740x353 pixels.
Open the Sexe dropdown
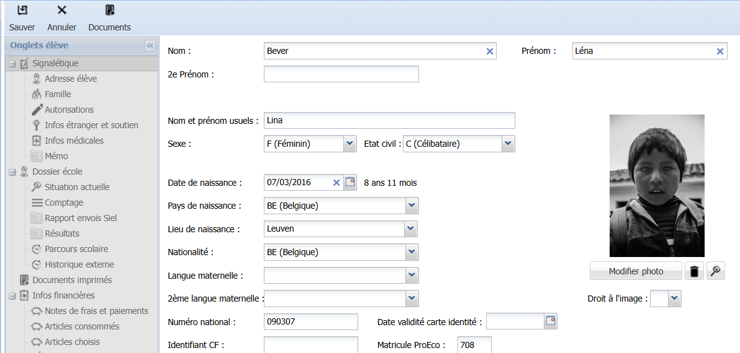click(350, 144)
